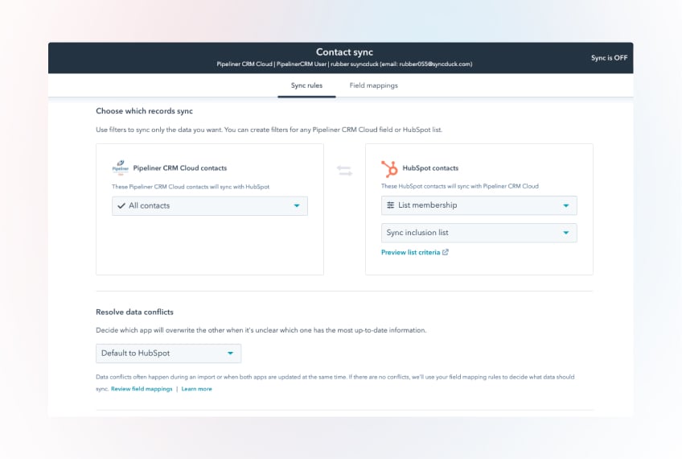The width and height of the screenshot is (682, 459).
Task: Click the Resolve data conflicts heading
Action: (134, 312)
